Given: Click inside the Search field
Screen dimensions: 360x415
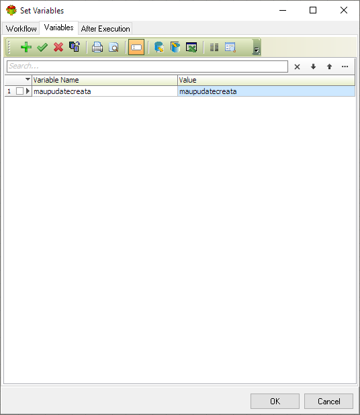Looking at the screenshot, I should pos(148,66).
